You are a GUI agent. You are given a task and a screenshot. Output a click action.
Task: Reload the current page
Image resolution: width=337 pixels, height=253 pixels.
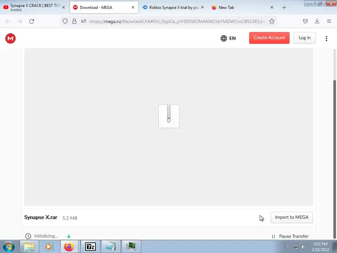click(32, 21)
